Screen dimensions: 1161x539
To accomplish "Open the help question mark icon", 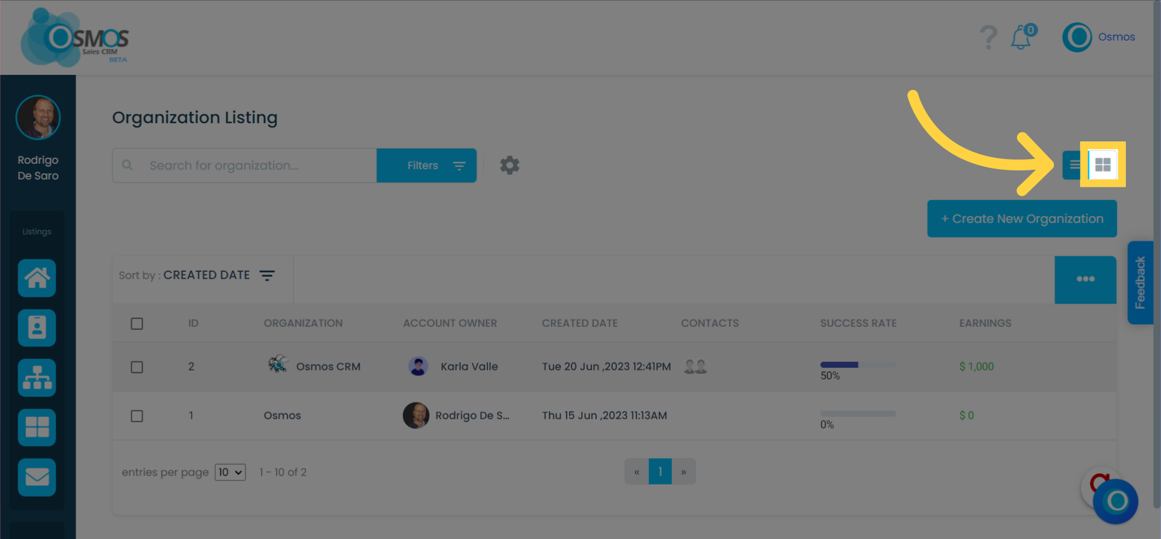I will click(x=988, y=37).
